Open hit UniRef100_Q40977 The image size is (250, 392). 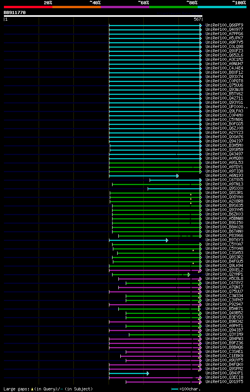tap(224, 30)
